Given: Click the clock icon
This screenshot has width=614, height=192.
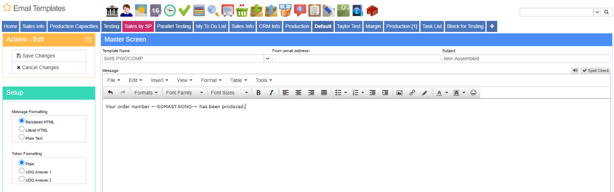Looking at the screenshot, I should 169,10.
